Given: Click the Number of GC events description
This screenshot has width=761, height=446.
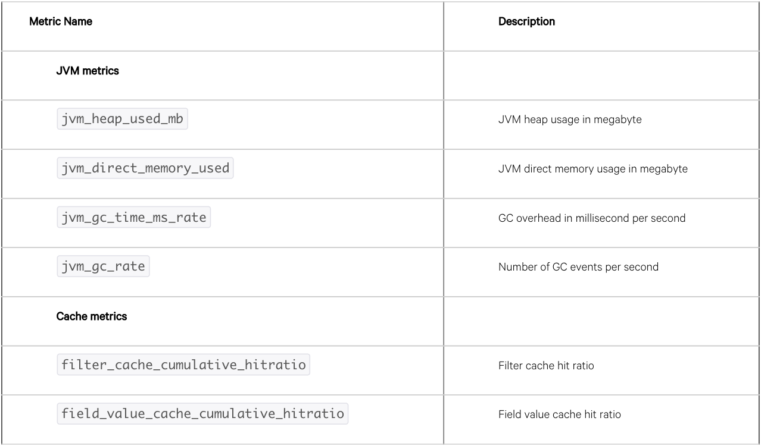Looking at the screenshot, I should [578, 267].
